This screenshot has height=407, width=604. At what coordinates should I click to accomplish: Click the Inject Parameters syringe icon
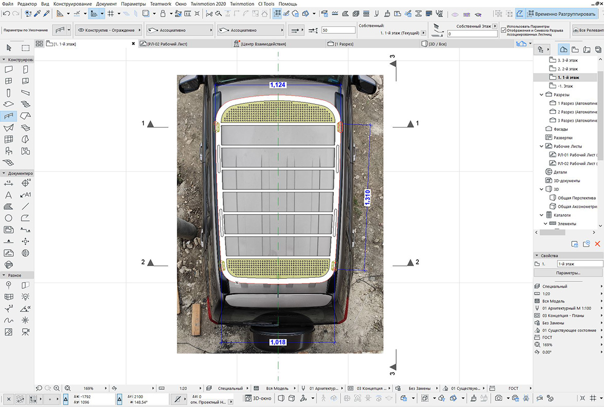pos(47,13)
